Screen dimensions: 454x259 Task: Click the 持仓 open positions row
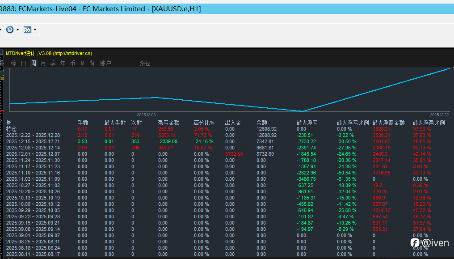(11, 129)
